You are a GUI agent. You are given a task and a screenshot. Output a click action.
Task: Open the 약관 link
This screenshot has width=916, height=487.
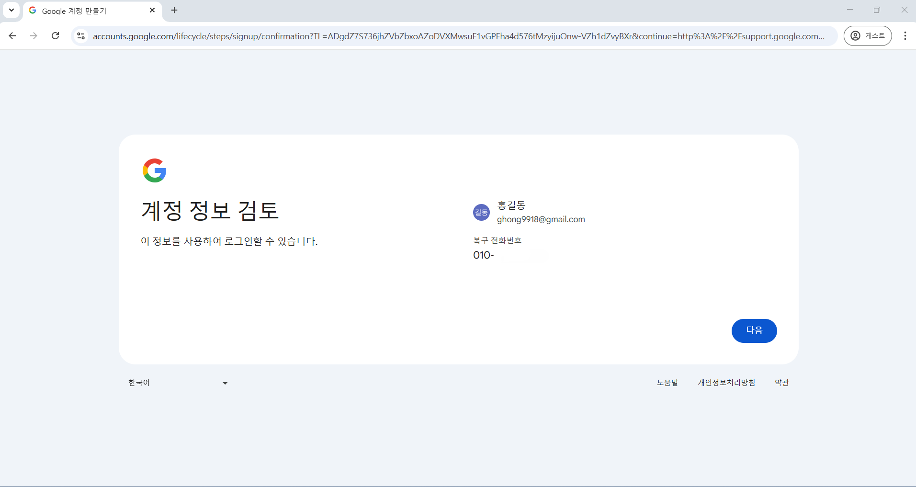click(x=782, y=382)
